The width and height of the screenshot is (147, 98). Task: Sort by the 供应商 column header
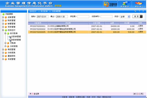[68, 23]
